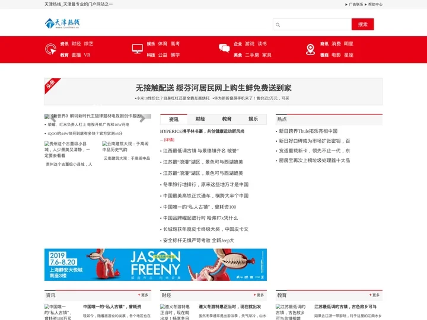Viewport: 427px width, 320px height.
Task: Open 长城炮获年度皮卡终极大奖 article
Action: (206, 229)
